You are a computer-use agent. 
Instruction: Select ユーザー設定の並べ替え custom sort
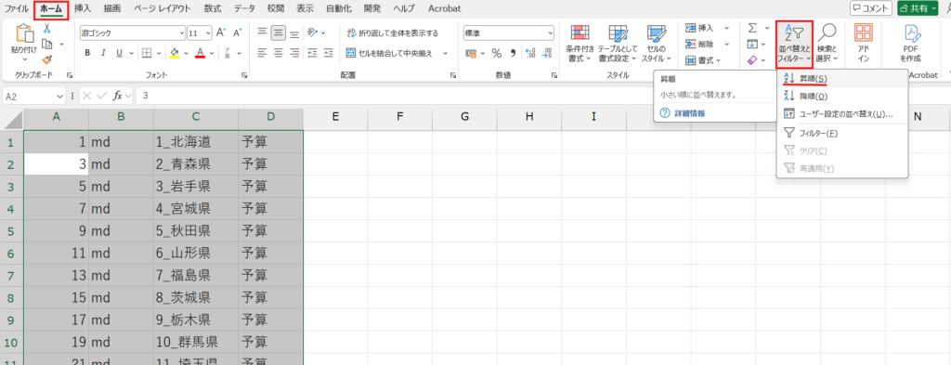841,113
